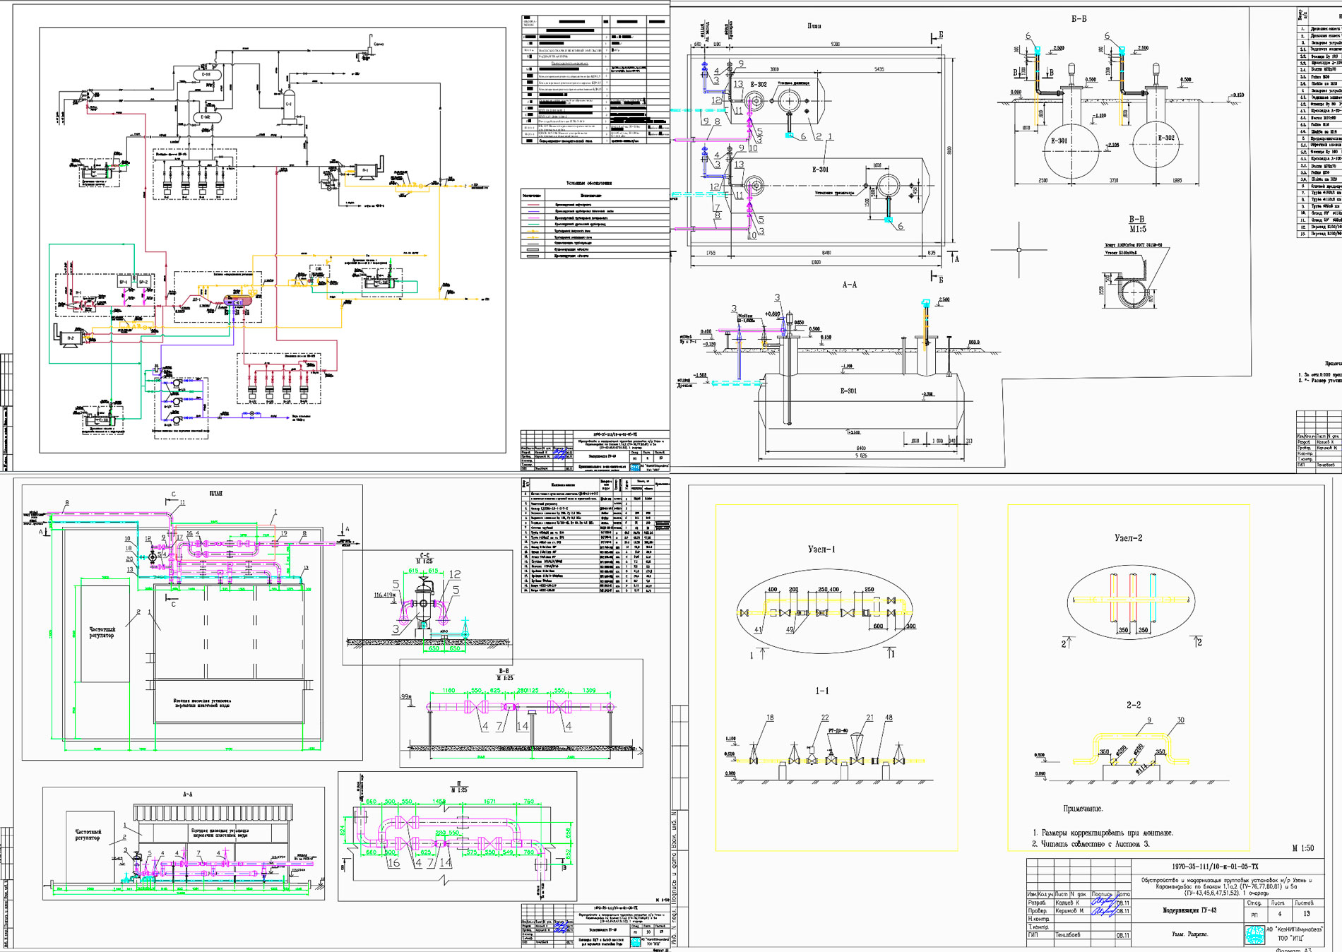
Task: Select 'Керимов М.' in nodes sheet title block
Action: tap(1069, 911)
